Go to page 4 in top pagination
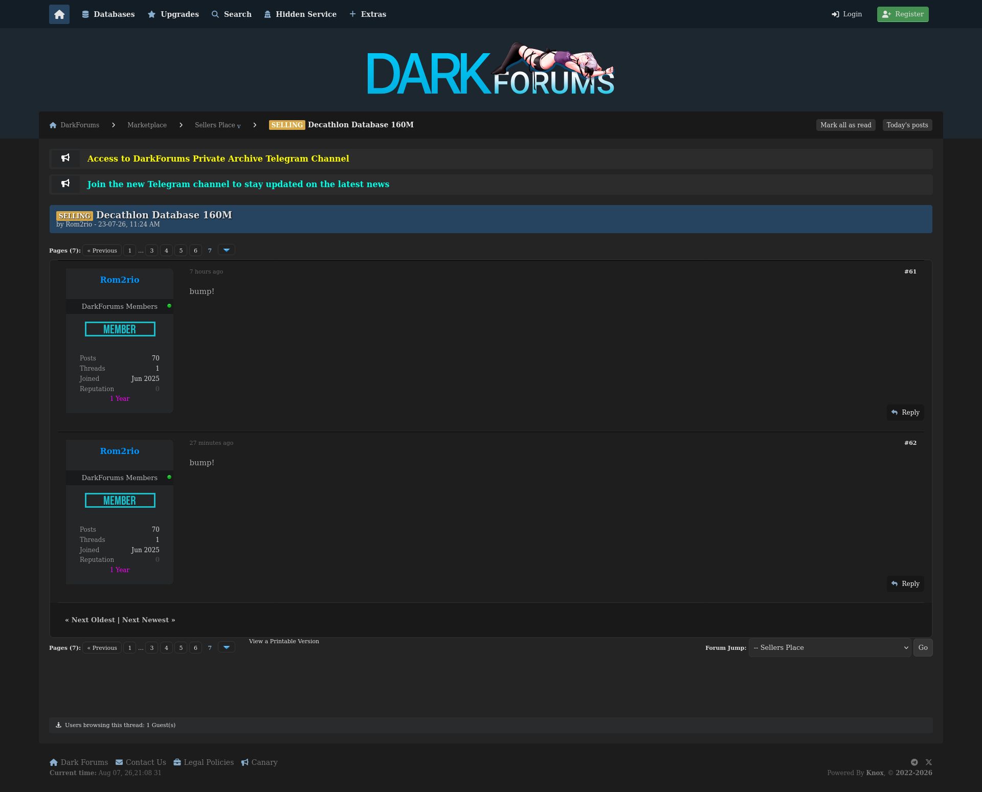Screen dimensions: 982x792 pos(166,251)
